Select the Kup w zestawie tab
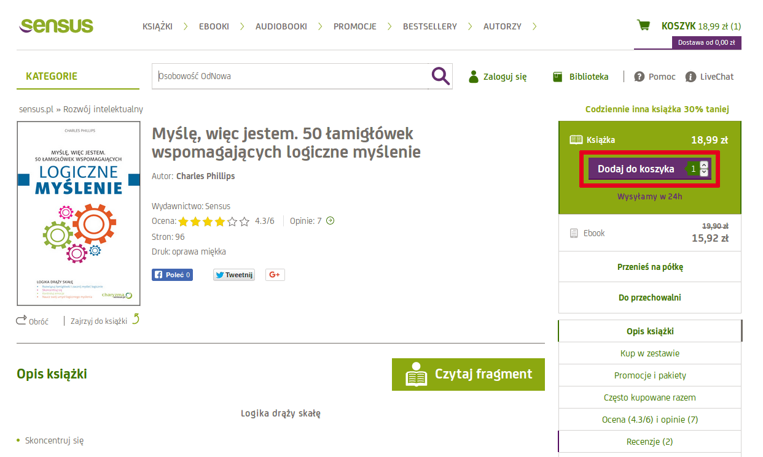The height and width of the screenshot is (457, 763). 650,353
